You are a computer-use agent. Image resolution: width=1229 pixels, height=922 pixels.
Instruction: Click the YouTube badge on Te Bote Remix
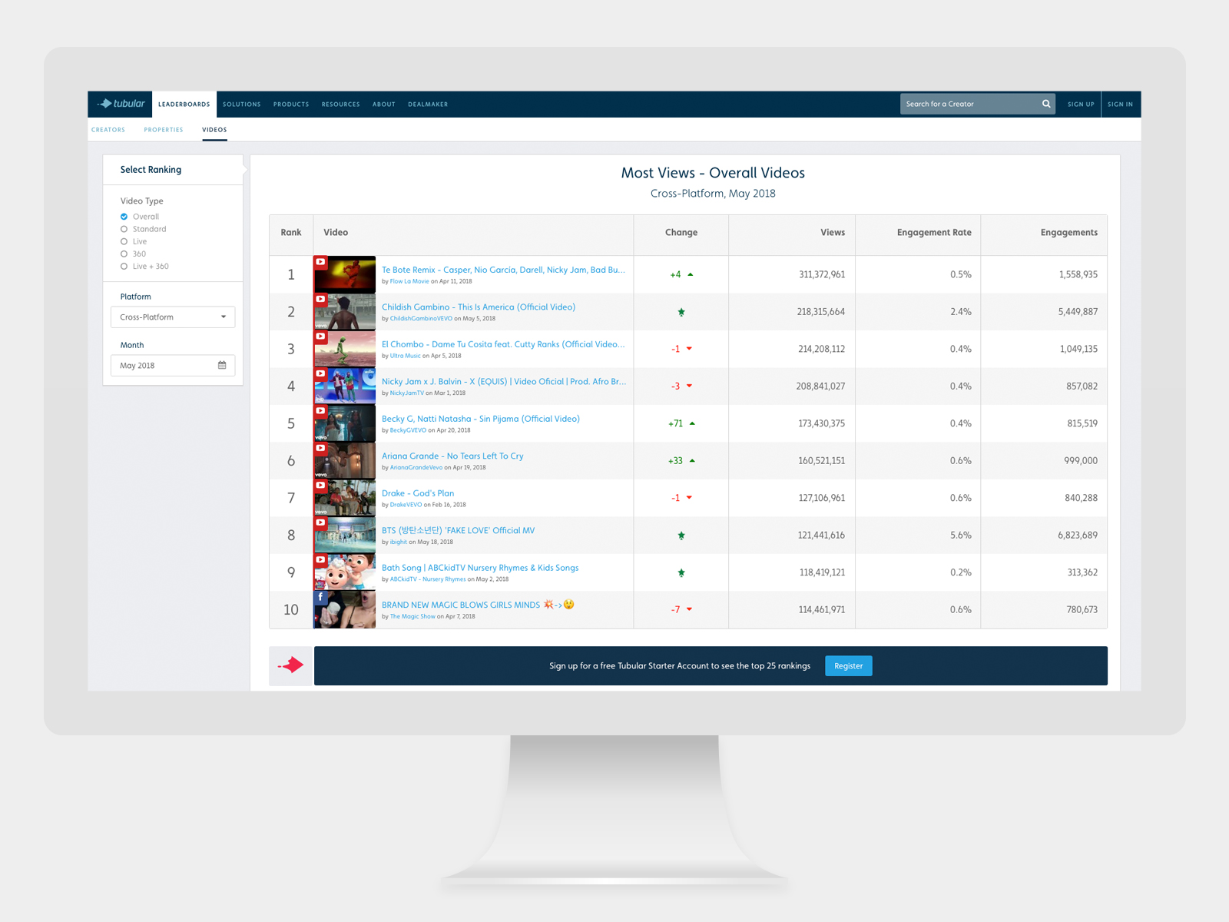click(320, 262)
